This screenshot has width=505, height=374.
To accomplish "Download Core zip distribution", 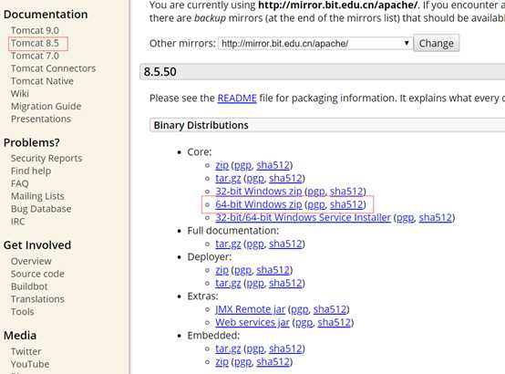I will [x=222, y=165].
